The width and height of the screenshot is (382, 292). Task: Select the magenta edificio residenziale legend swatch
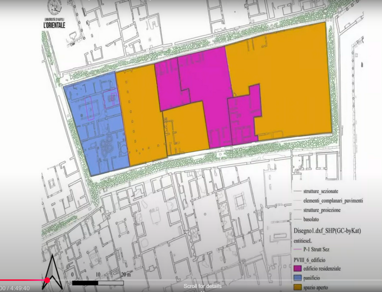click(297, 268)
